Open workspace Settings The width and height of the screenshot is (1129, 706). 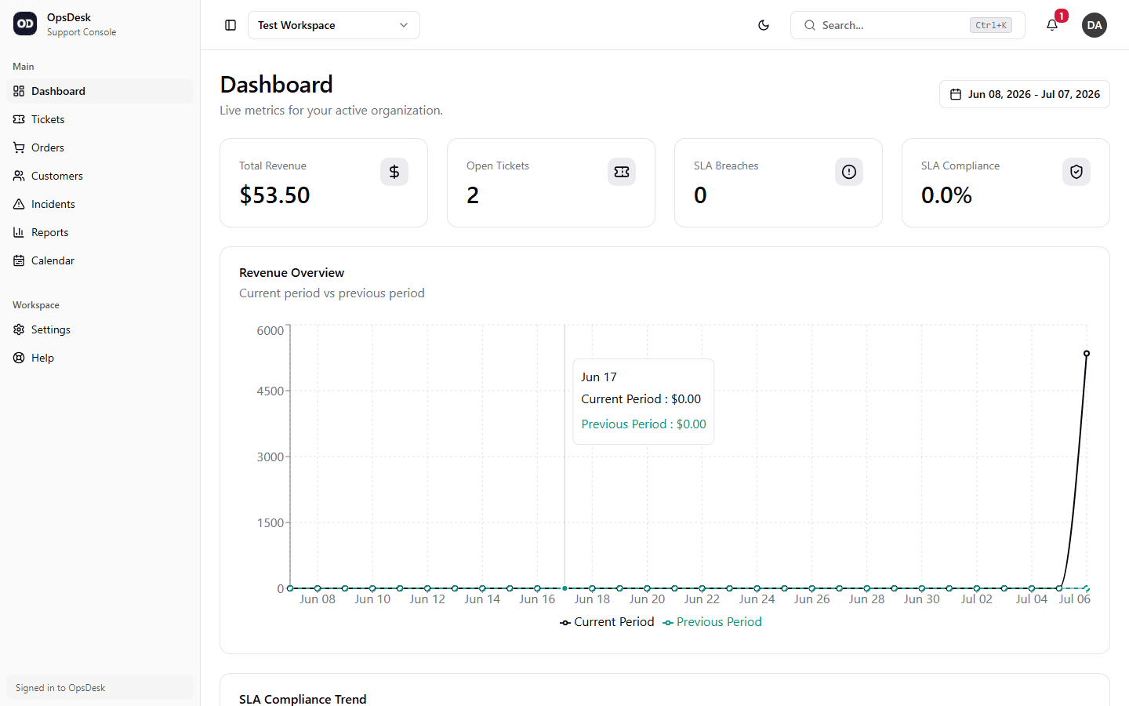(x=100, y=329)
